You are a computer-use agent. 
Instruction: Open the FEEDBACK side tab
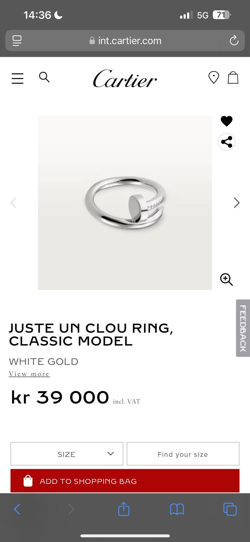tap(243, 328)
